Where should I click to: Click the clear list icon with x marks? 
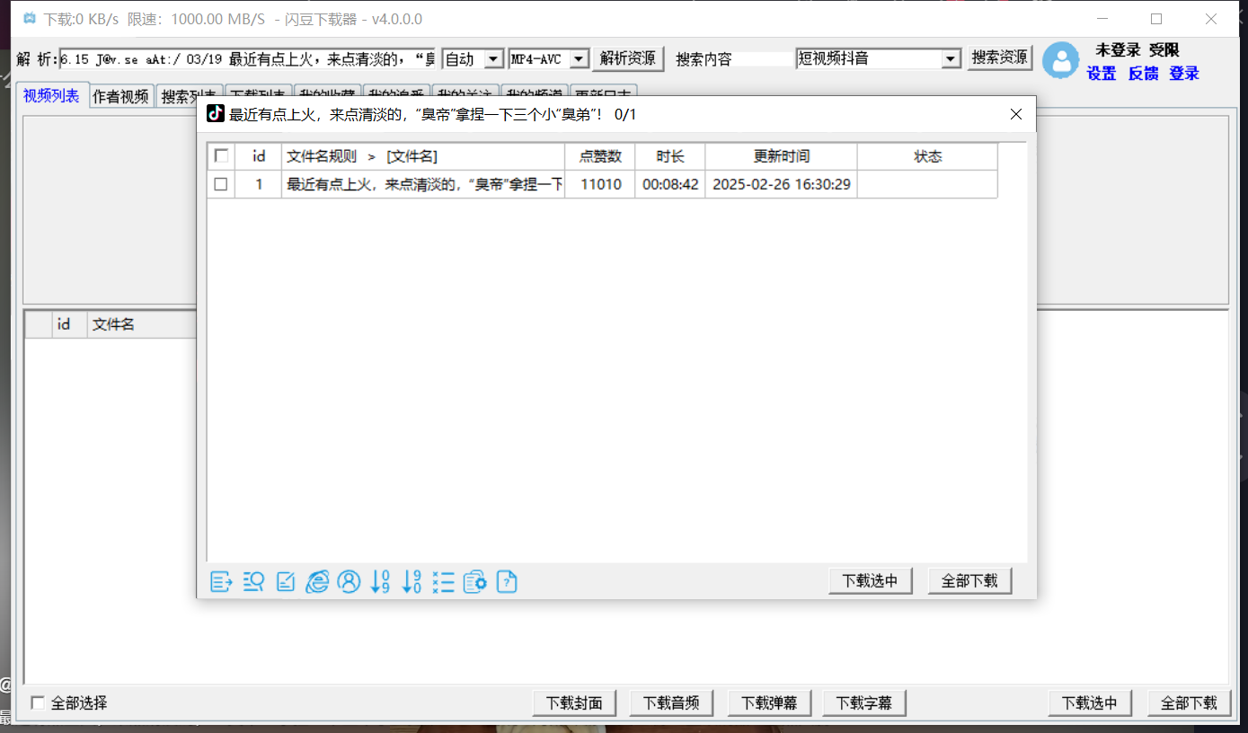click(443, 582)
